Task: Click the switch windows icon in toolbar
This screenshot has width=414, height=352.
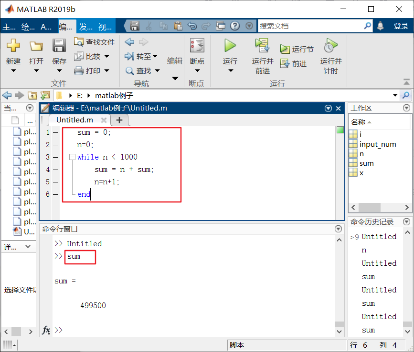Action: coord(221,26)
